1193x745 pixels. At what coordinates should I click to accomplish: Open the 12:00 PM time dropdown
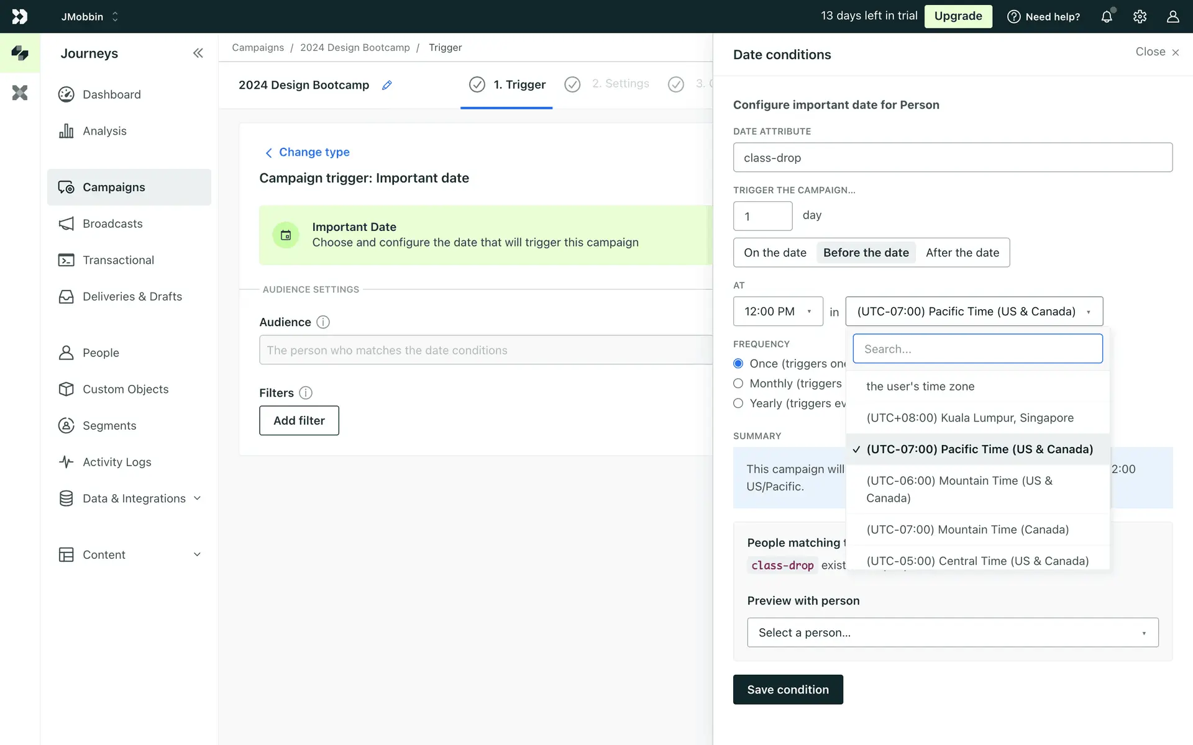pyautogui.click(x=778, y=312)
